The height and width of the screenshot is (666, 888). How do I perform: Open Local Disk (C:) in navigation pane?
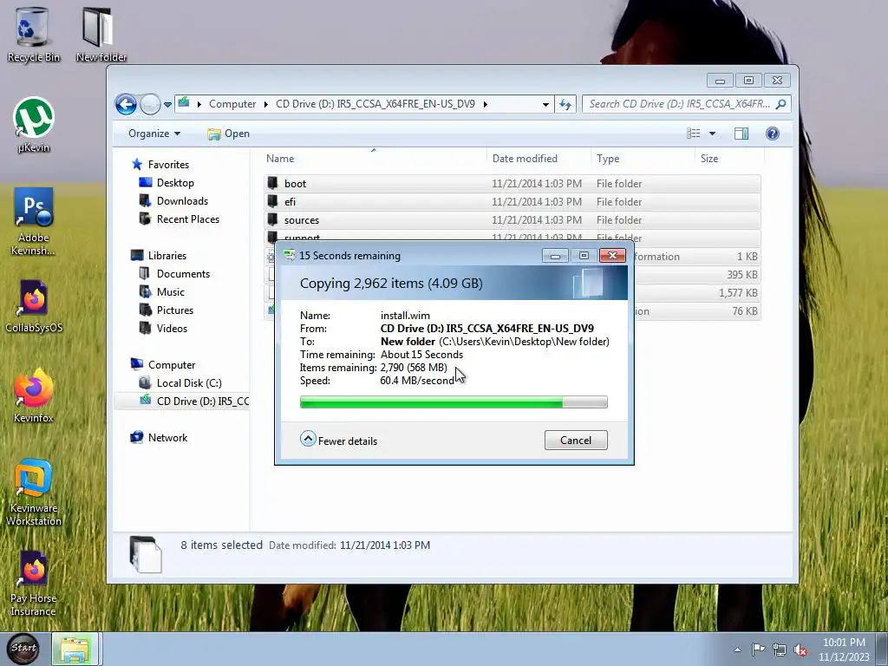(180, 382)
